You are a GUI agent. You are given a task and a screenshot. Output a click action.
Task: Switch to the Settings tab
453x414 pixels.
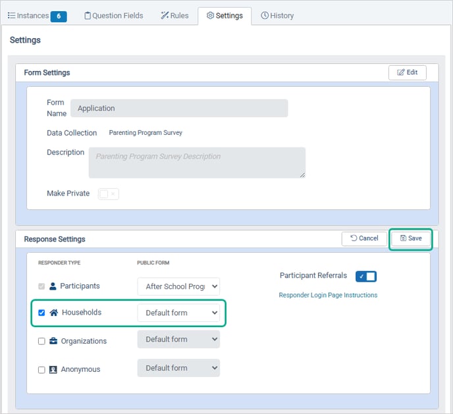[225, 16]
